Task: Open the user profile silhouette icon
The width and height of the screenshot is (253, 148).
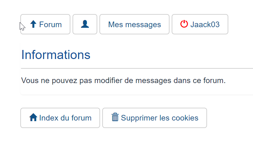Action: tap(85, 24)
